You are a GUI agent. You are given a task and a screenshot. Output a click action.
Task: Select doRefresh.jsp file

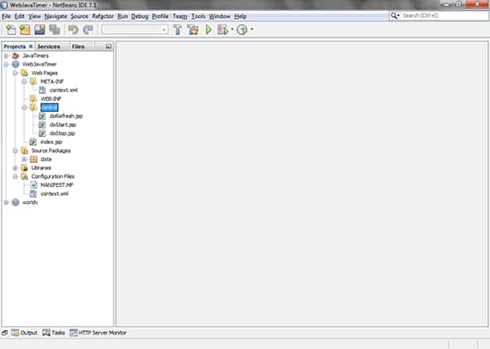66,116
